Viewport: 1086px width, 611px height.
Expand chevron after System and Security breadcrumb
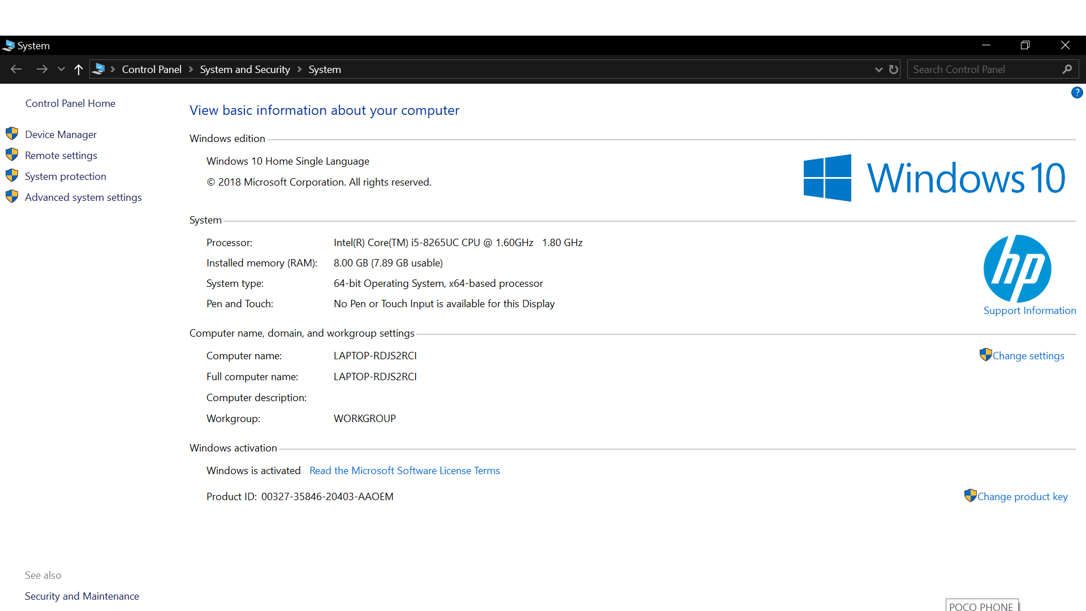coord(299,69)
